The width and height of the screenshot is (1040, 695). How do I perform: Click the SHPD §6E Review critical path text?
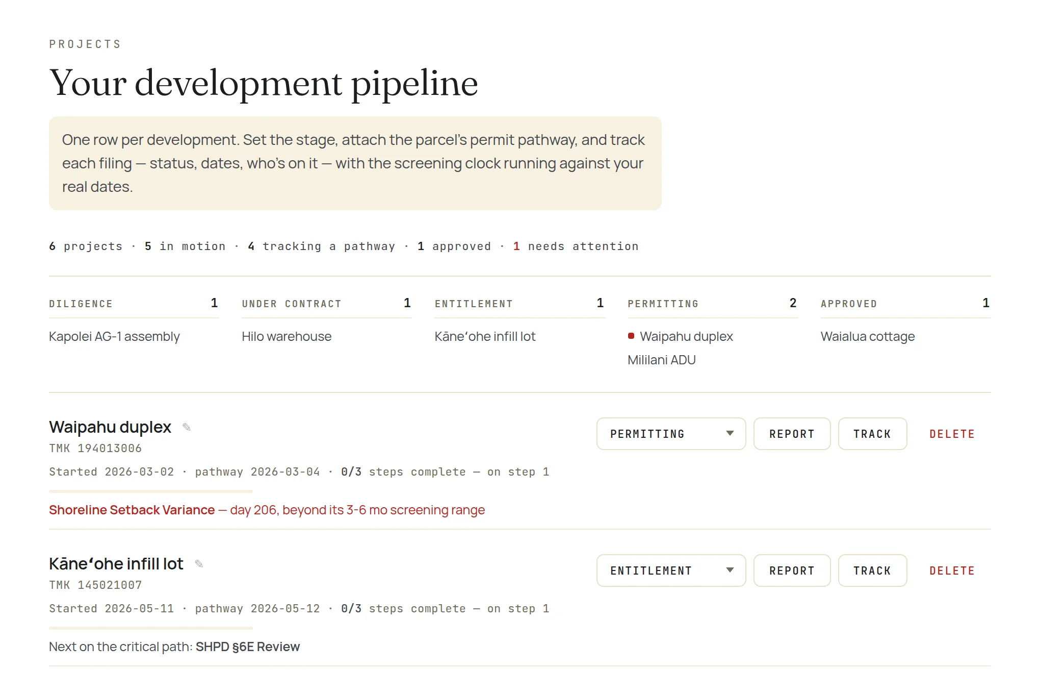[x=247, y=647]
